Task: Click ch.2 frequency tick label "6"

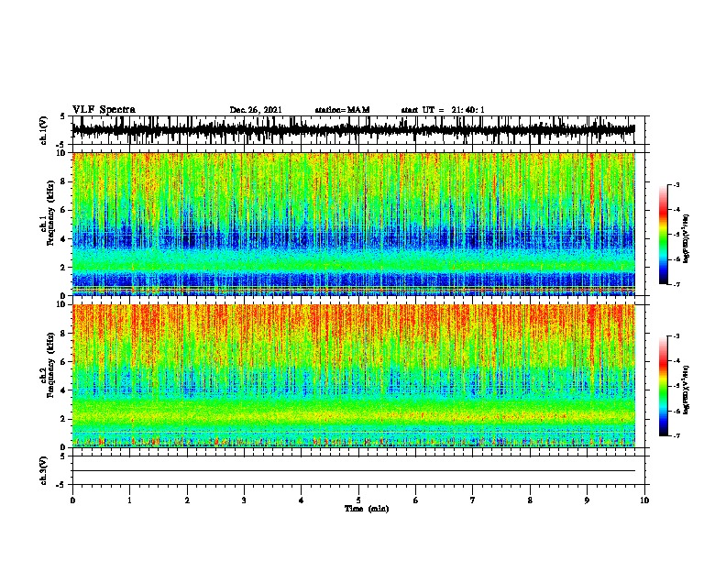Action: click(64, 361)
